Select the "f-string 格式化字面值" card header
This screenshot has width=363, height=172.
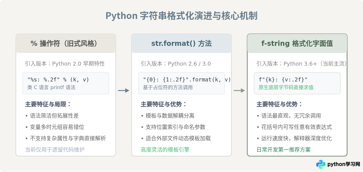(297, 43)
